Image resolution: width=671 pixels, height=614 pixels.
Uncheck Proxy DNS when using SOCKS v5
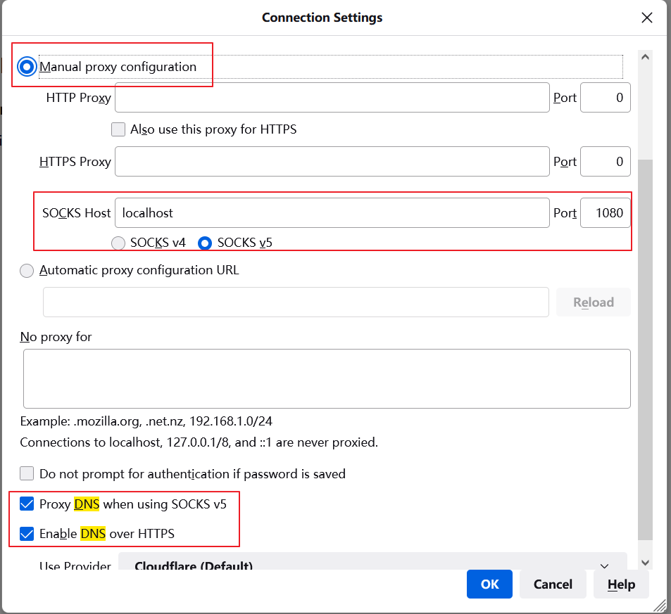coord(27,504)
